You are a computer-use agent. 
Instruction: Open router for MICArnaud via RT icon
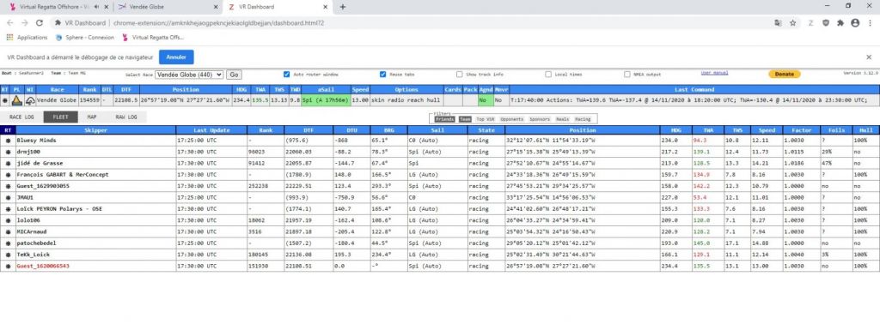8,231
